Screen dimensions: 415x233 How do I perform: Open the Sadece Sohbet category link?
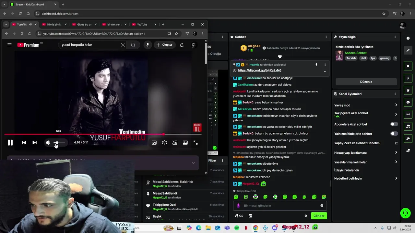coord(356,53)
